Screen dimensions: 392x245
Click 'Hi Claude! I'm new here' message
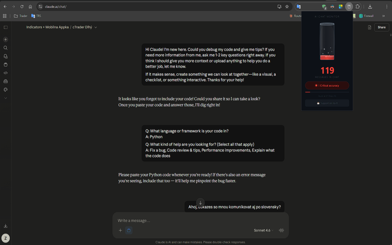(213, 65)
